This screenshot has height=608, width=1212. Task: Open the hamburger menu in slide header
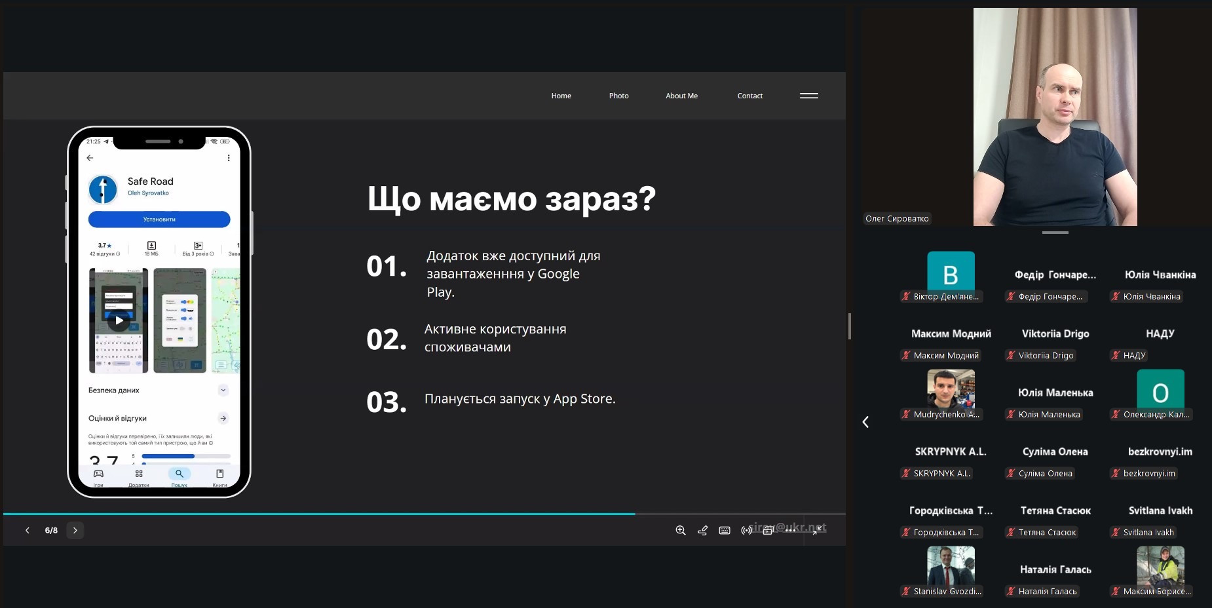808,96
